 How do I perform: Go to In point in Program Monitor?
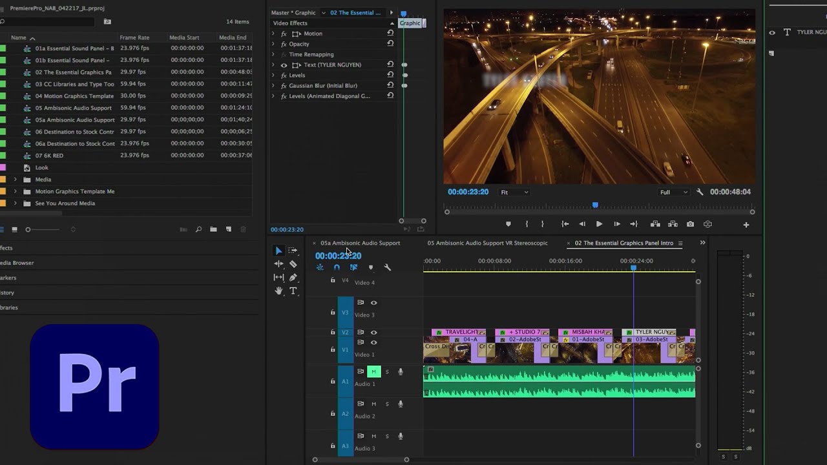(565, 224)
